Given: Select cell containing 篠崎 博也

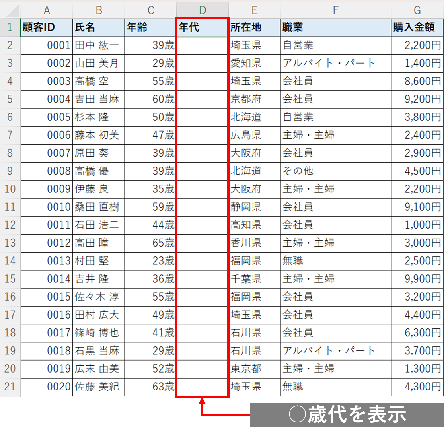Looking at the screenshot, I should point(99,333).
